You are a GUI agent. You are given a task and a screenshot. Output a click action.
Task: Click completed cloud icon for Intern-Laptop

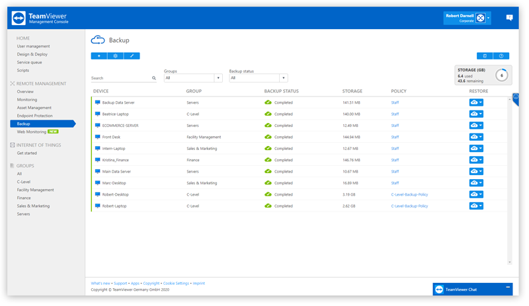pyautogui.click(x=268, y=148)
